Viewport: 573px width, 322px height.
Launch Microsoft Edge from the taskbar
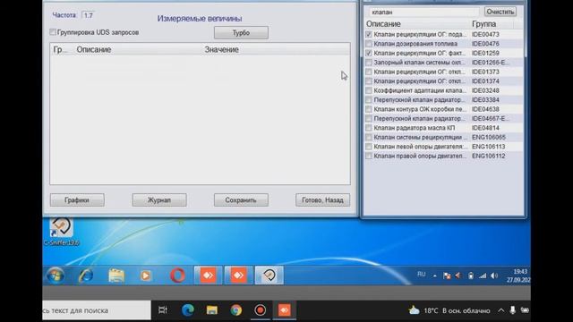click(188, 310)
